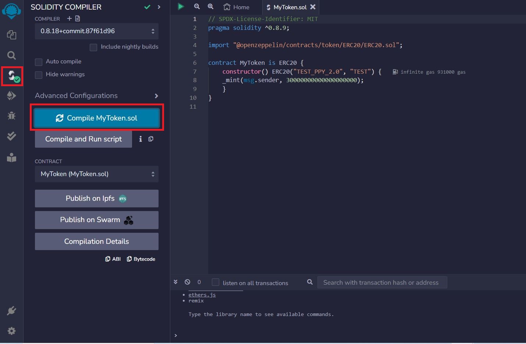Select the MyToken.sol editor tab
Image resolution: width=526 pixels, height=344 pixels.
289,7
